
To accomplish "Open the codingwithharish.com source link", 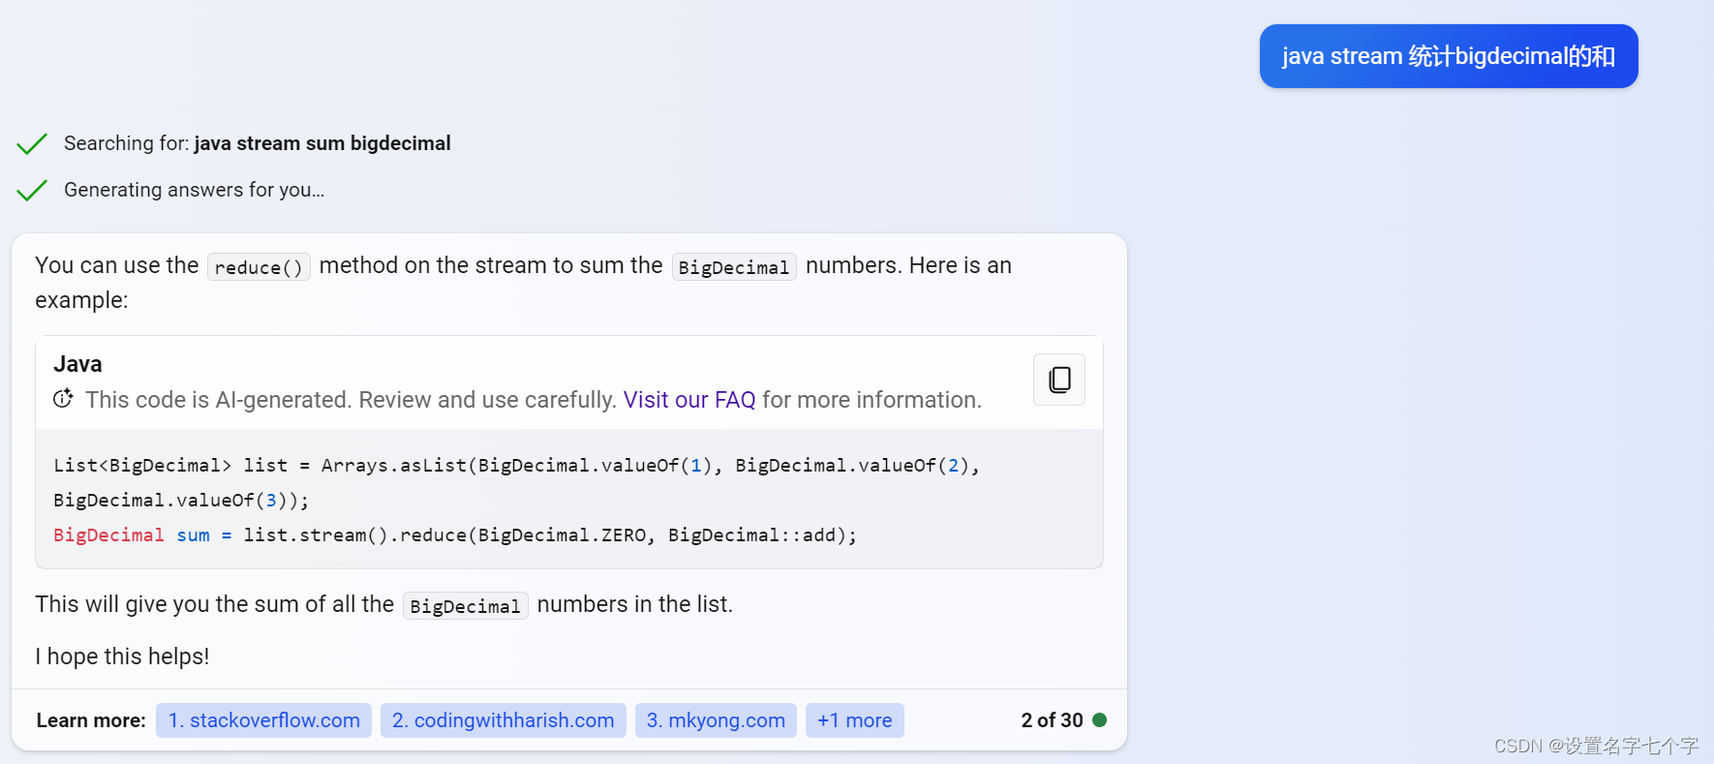I will [504, 720].
